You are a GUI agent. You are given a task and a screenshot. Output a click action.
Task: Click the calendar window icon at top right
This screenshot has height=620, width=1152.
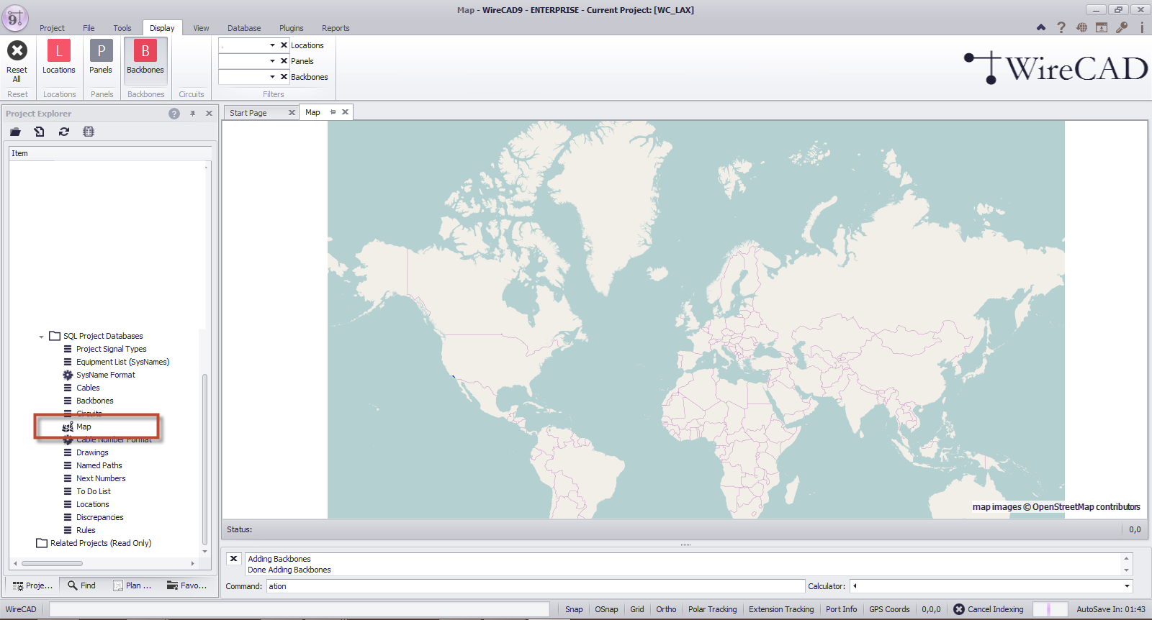coord(1102,27)
